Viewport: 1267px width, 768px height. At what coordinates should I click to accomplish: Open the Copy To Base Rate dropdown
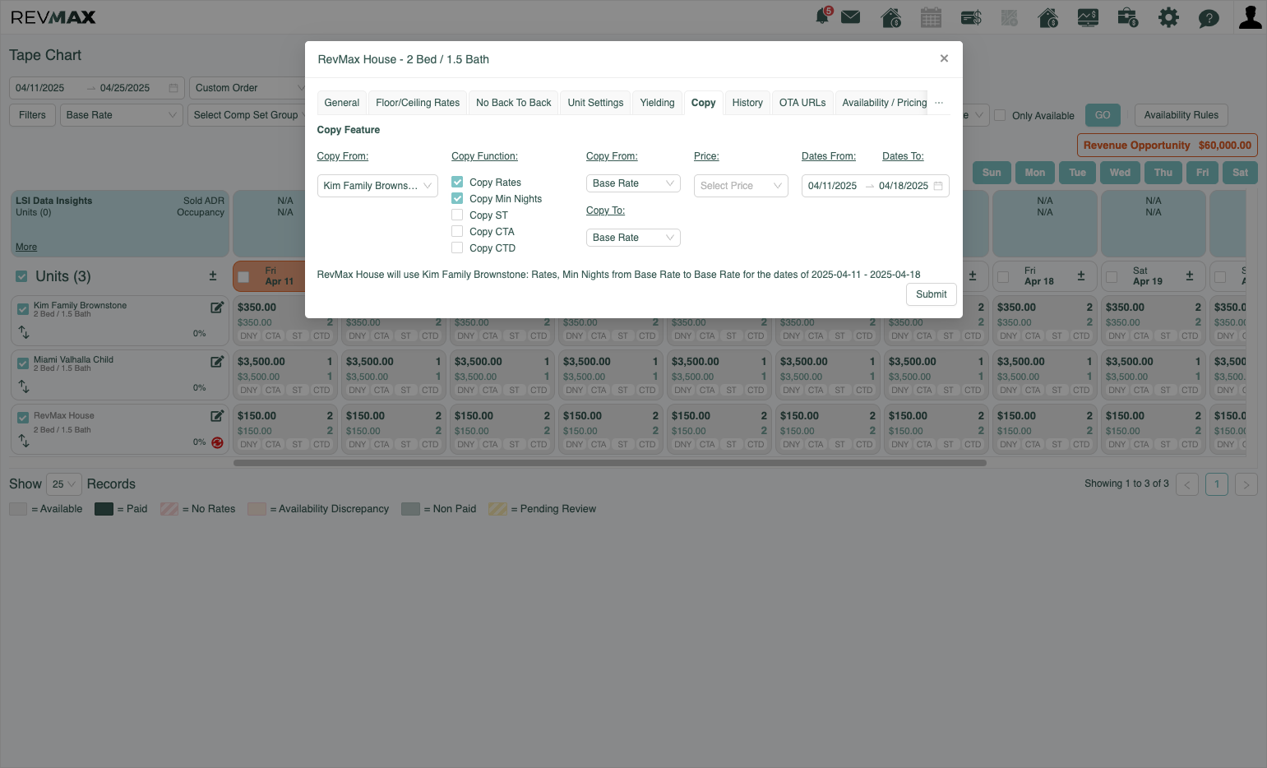633,238
